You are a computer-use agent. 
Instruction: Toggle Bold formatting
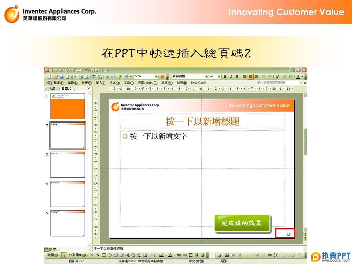coord(225,77)
